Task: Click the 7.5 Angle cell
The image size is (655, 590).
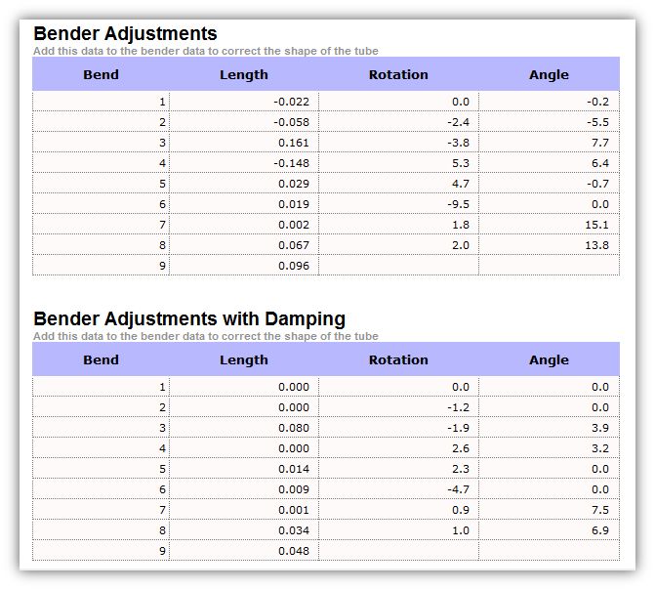Action: tap(599, 510)
